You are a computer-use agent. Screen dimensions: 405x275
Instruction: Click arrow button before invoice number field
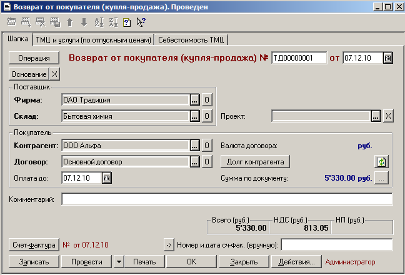168,244
